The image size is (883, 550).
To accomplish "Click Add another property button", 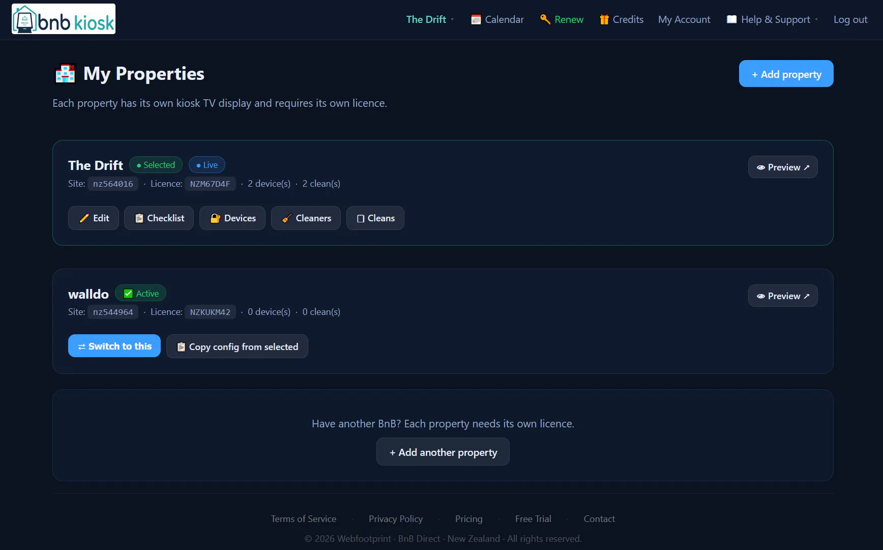I will (x=443, y=452).
